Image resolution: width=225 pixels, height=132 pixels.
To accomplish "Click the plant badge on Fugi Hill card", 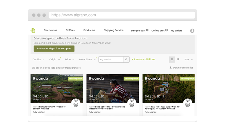I will coord(188,103).
